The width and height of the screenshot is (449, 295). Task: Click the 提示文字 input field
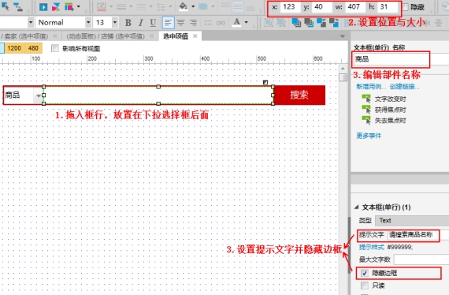(413, 235)
